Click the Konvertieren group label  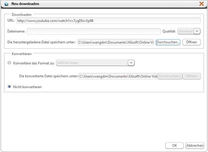click(x=21, y=54)
